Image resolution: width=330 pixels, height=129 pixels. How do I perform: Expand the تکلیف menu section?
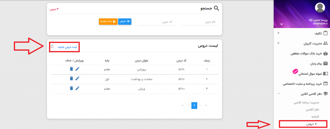[278, 33]
